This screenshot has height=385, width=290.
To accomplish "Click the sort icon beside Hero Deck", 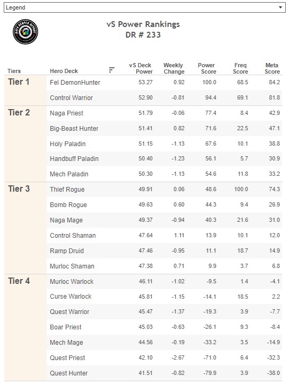I will coord(111,70).
